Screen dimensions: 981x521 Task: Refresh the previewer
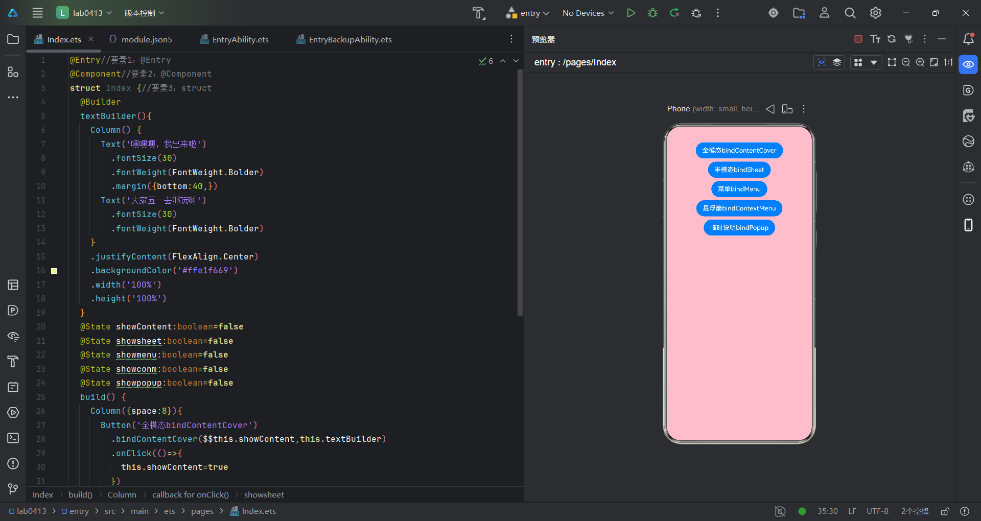pos(892,39)
